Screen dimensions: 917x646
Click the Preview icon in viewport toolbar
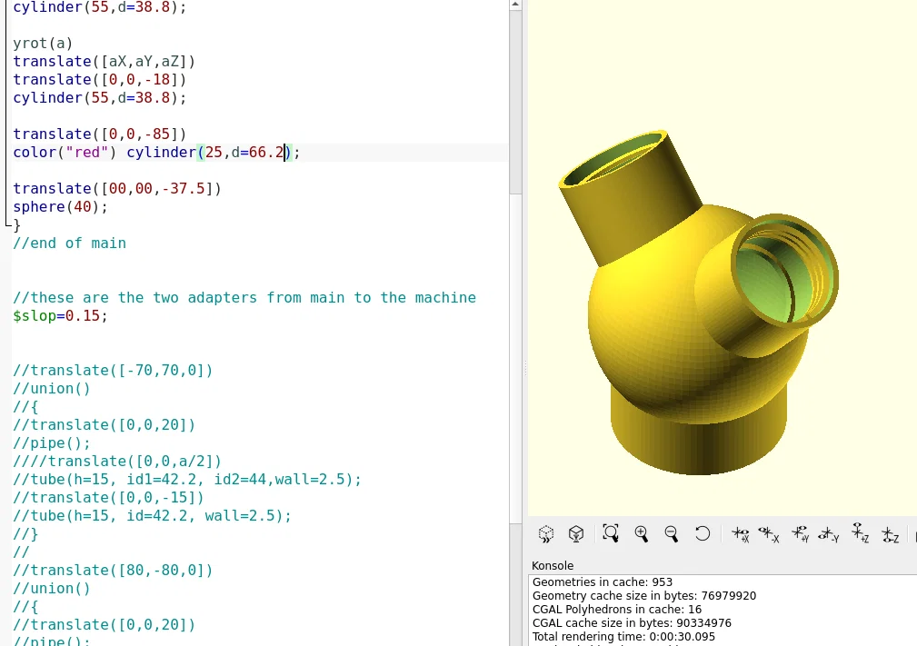pos(545,533)
